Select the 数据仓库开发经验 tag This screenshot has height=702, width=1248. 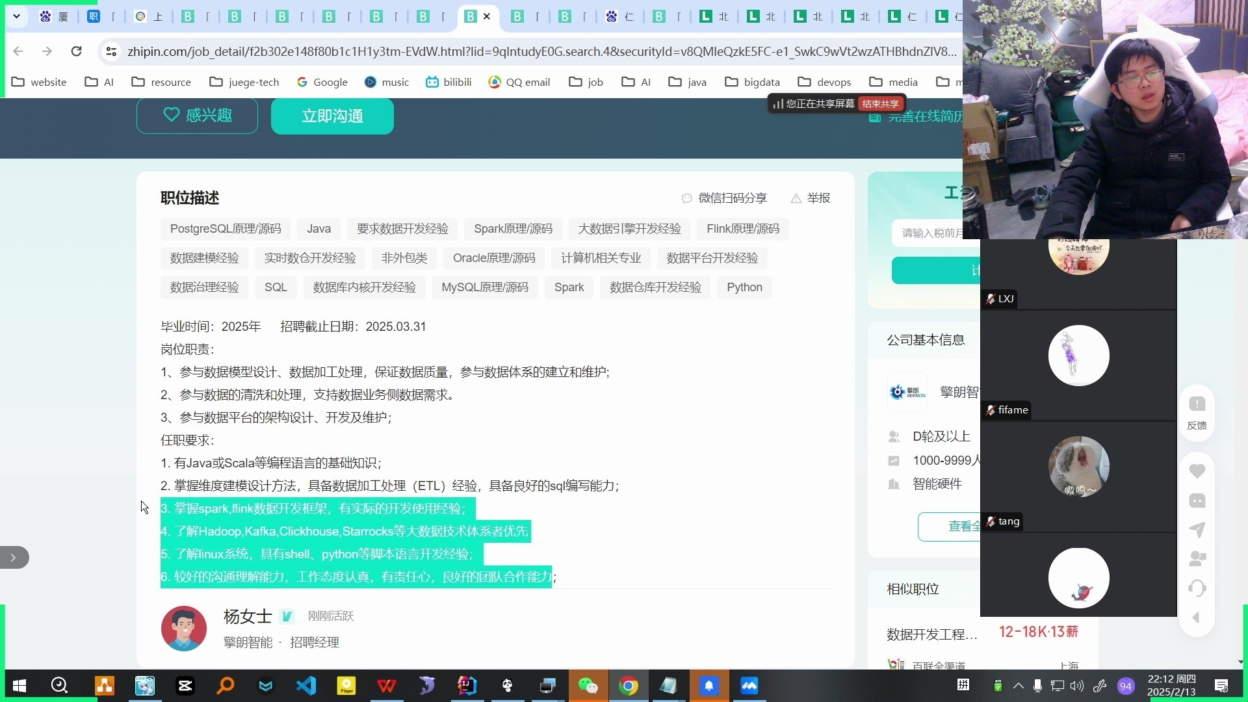pos(655,287)
